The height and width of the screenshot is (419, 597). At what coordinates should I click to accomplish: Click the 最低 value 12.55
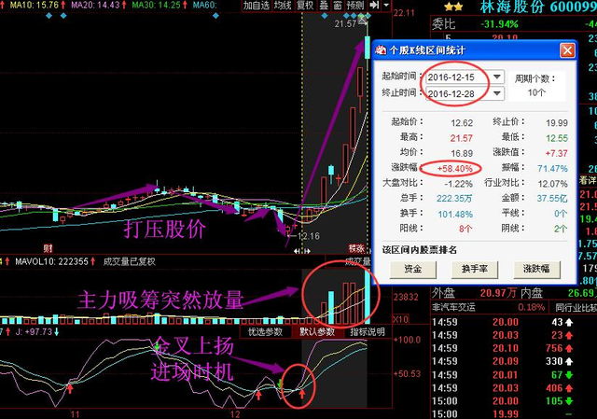pyautogui.click(x=556, y=138)
